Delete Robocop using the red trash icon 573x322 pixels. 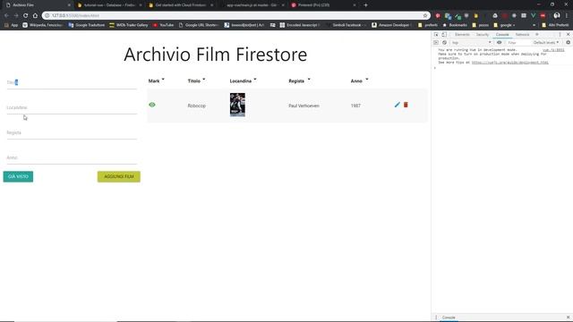pyautogui.click(x=406, y=105)
